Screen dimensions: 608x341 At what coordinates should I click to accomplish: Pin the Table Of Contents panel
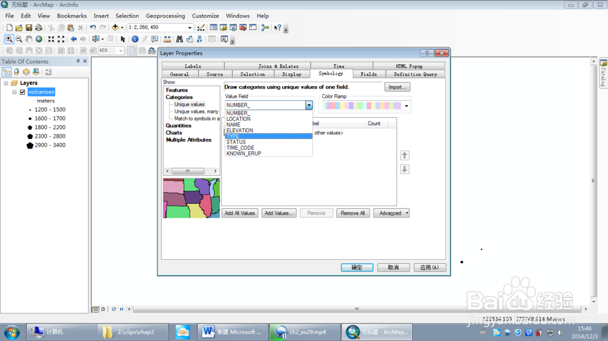[78, 61]
